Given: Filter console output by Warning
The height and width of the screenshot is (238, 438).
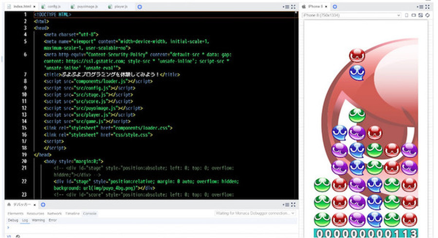Looking at the screenshot, I should click(x=38, y=220).
